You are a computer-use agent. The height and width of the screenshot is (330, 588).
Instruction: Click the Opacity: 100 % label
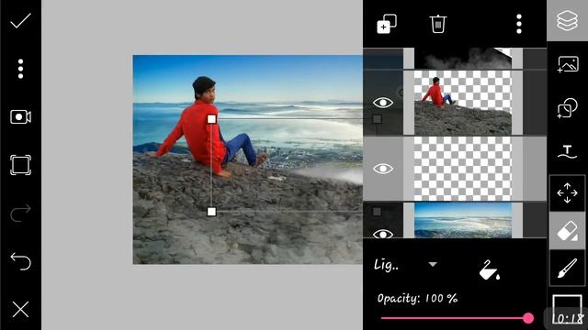pyautogui.click(x=417, y=298)
